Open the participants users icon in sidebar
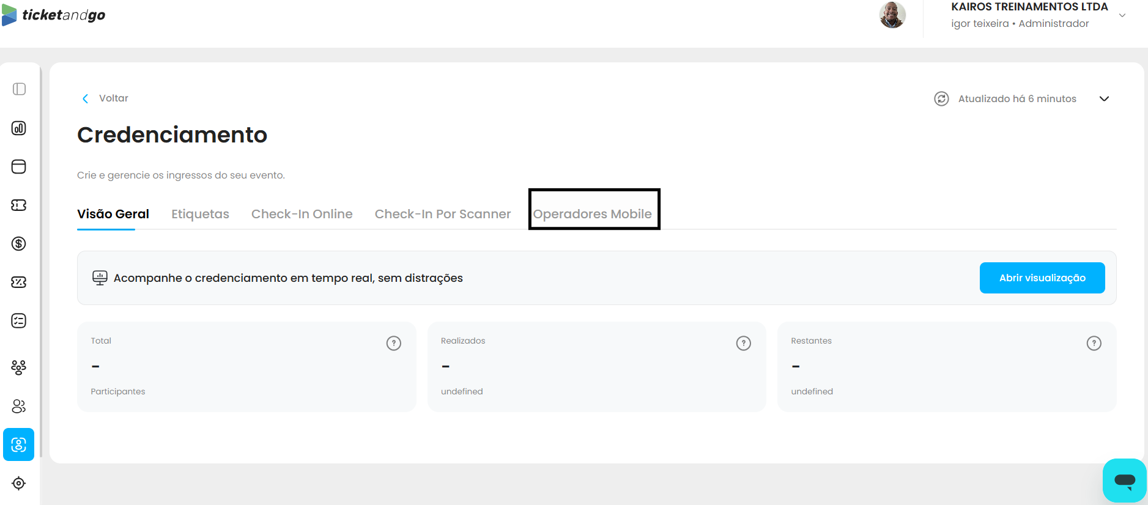1148x505 pixels. pos(19,406)
